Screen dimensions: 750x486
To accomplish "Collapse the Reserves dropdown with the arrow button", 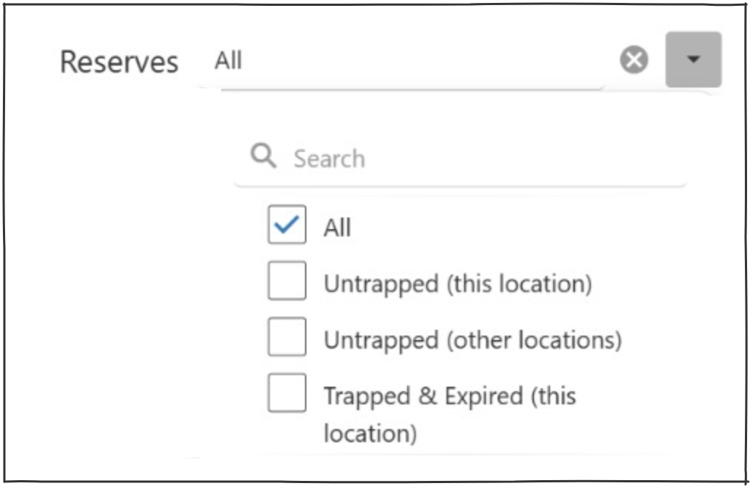I will (693, 60).
